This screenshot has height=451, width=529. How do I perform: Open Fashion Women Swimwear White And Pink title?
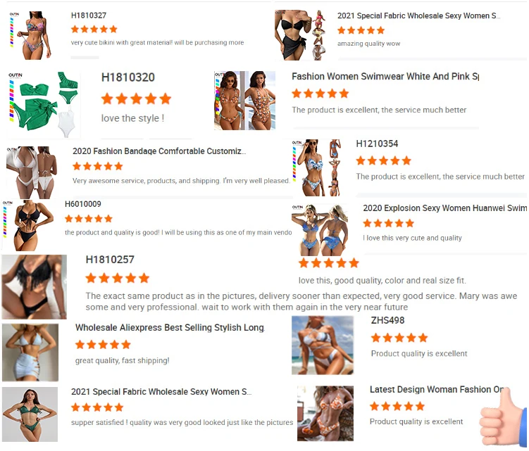coord(385,77)
